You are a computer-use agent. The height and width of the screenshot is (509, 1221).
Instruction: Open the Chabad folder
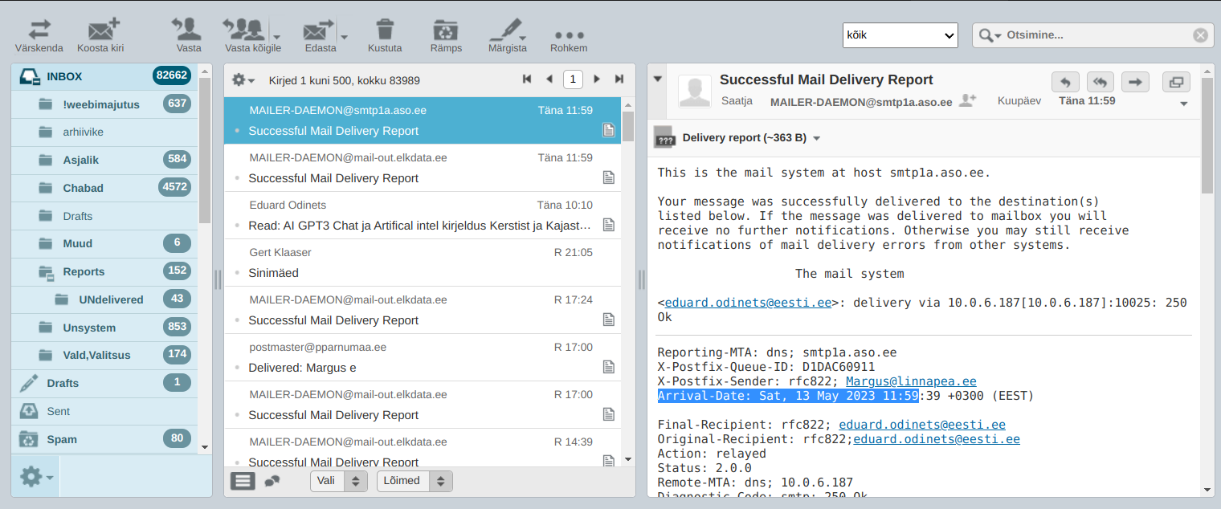coord(104,188)
